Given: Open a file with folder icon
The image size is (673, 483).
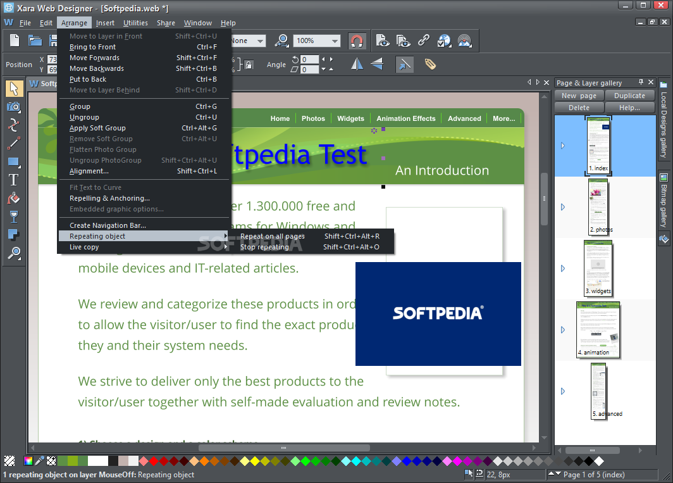Looking at the screenshot, I should point(35,41).
